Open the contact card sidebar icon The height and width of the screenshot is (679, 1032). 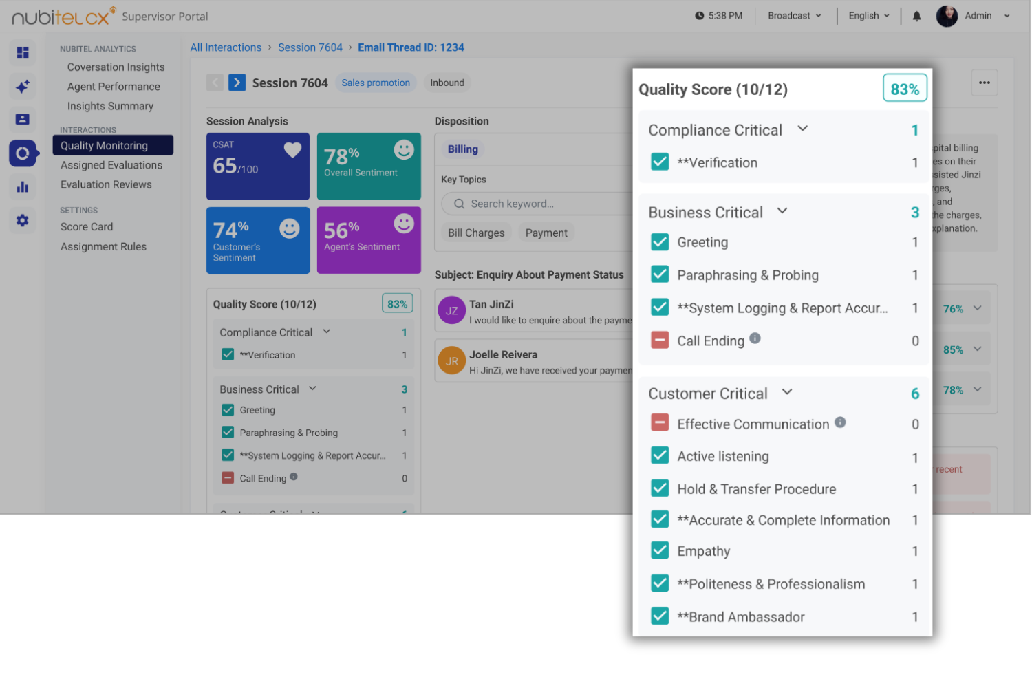[23, 119]
